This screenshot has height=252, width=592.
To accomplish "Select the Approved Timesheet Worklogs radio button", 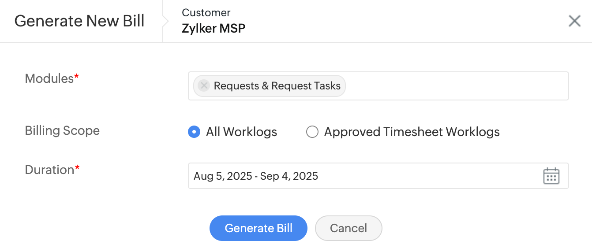I will pos(312,132).
